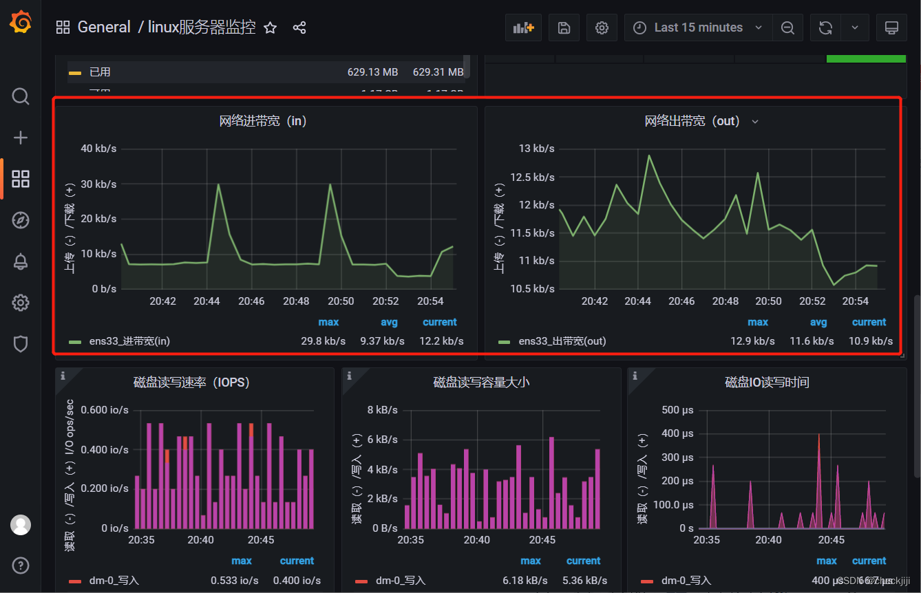Save the current dashboard
921x593 pixels.
tap(564, 27)
